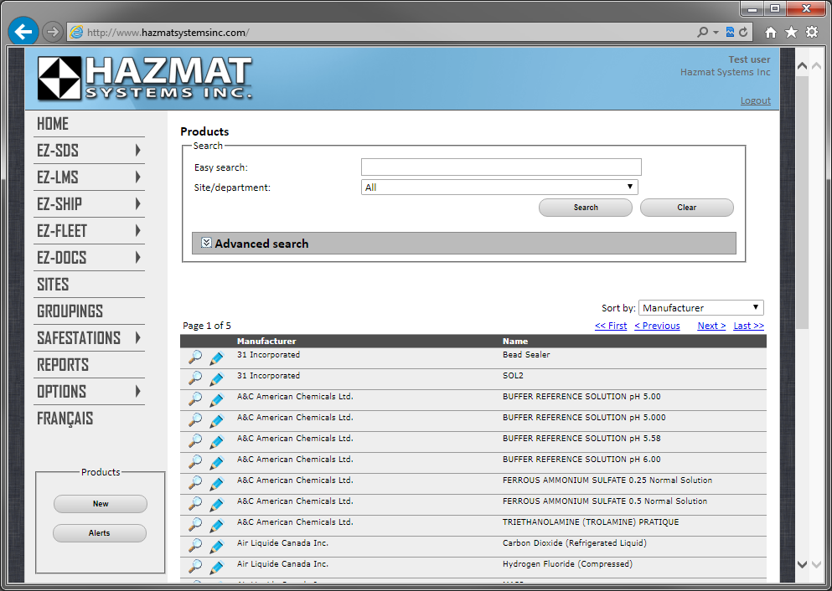
Task: Edit BUFFER REFERENCE SOLUTION pH 6.00 pencil
Action: click(216, 463)
